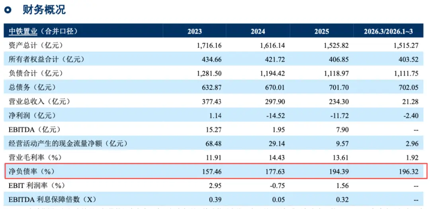Click operating cash flow value 9.57
This screenshot has height=209, width=430.
pos(343,143)
